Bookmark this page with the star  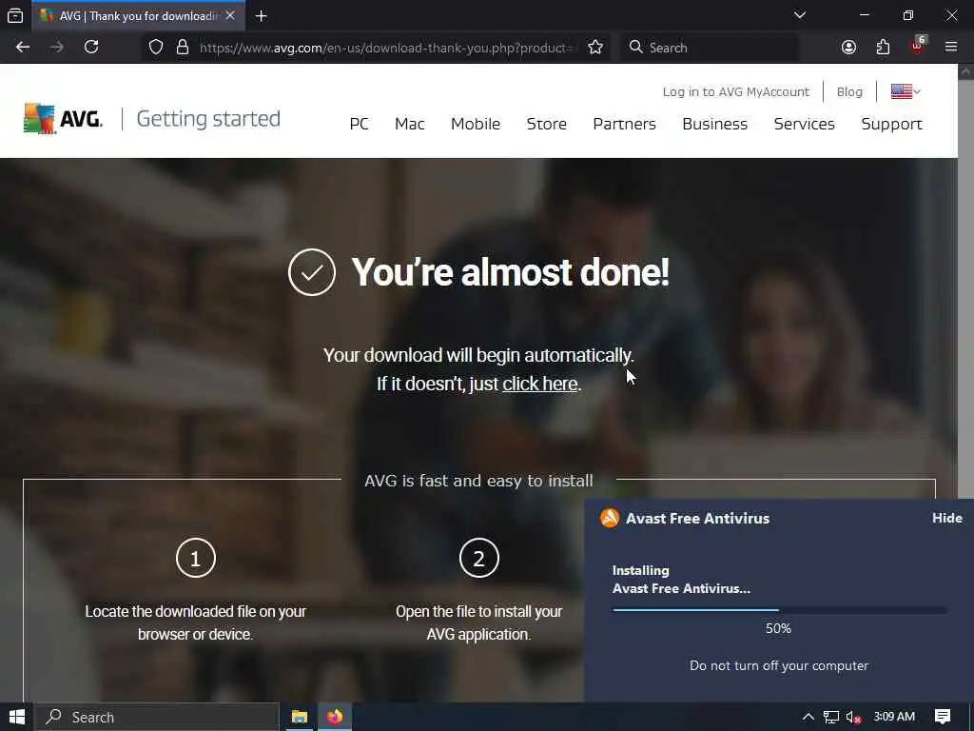pos(595,48)
